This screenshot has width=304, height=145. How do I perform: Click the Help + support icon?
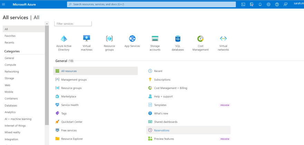point(150,96)
